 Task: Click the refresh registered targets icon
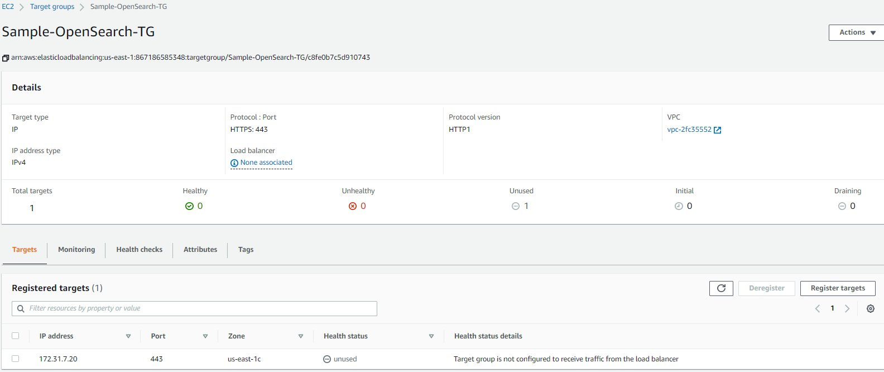[721, 288]
